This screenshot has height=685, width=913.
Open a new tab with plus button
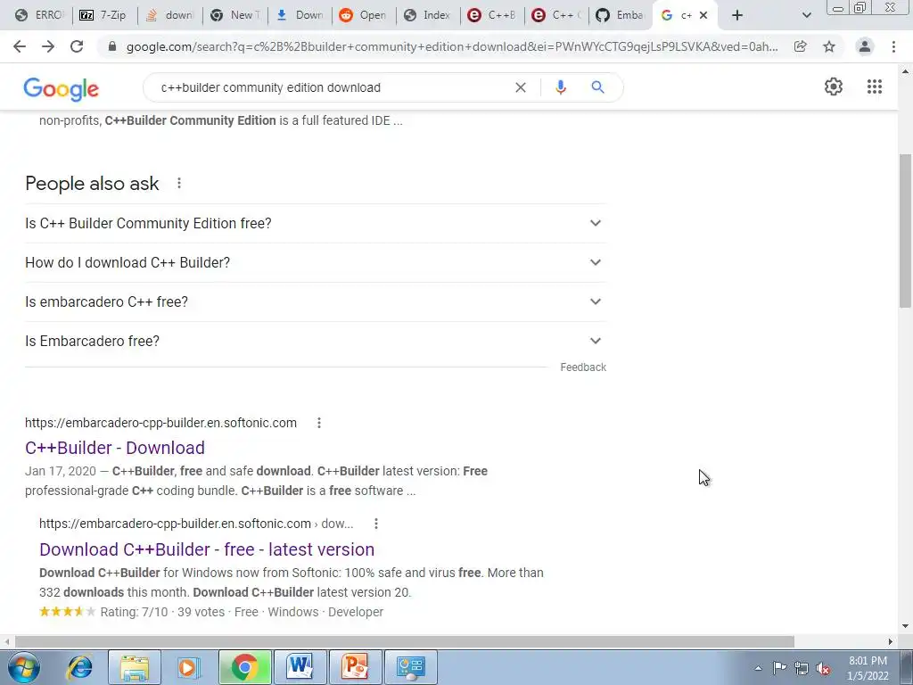click(737, 15)
